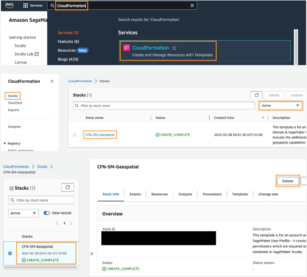Open the Template tab
This screenshot has width=307, height=277.
click(x=240, y=194)
